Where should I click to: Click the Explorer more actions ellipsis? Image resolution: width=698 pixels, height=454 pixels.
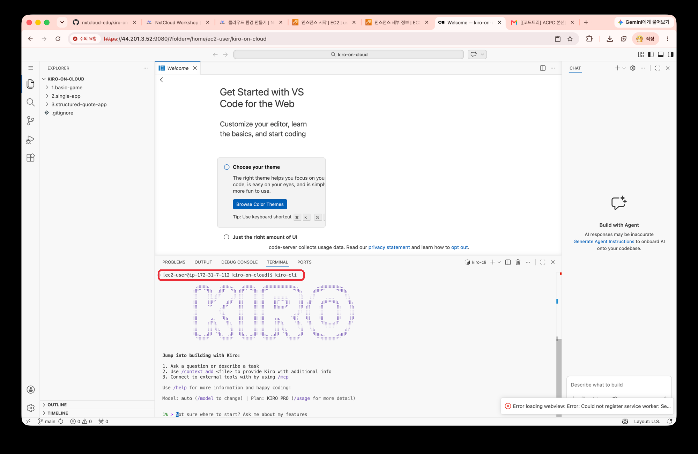coord(146,68)
